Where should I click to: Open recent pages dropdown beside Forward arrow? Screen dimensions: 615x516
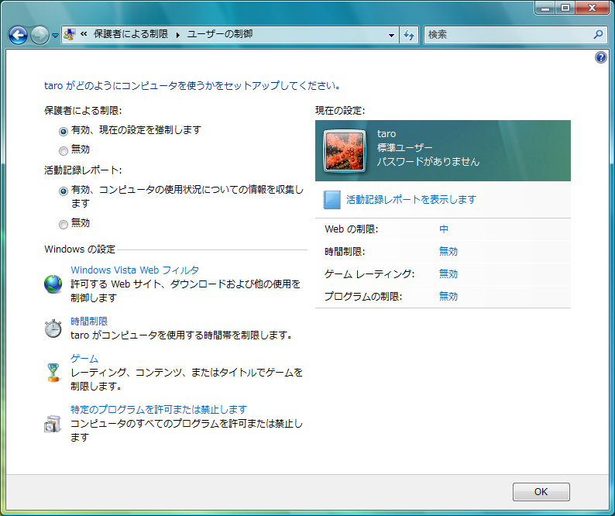(x=55, y=36)
